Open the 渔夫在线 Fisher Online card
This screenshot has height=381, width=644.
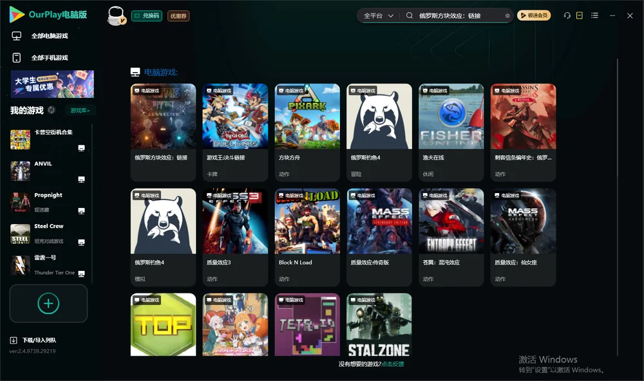point(451,132)
